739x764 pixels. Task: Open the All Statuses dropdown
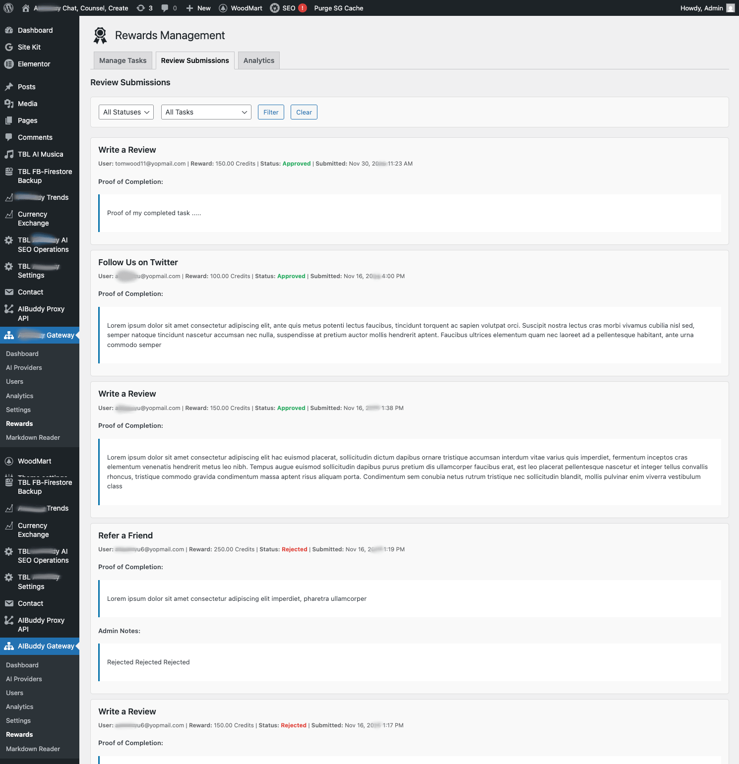[x=126, y=112]
